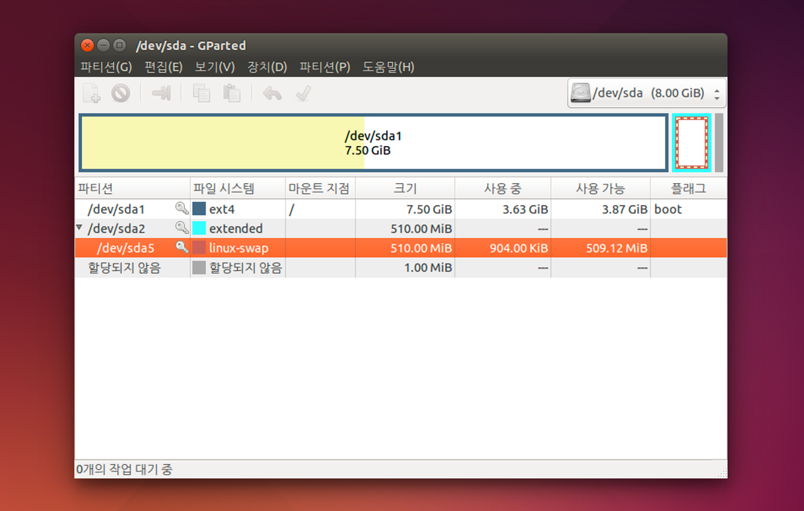
Task: Open the 보기(V) menu
Action: (214, 67)
